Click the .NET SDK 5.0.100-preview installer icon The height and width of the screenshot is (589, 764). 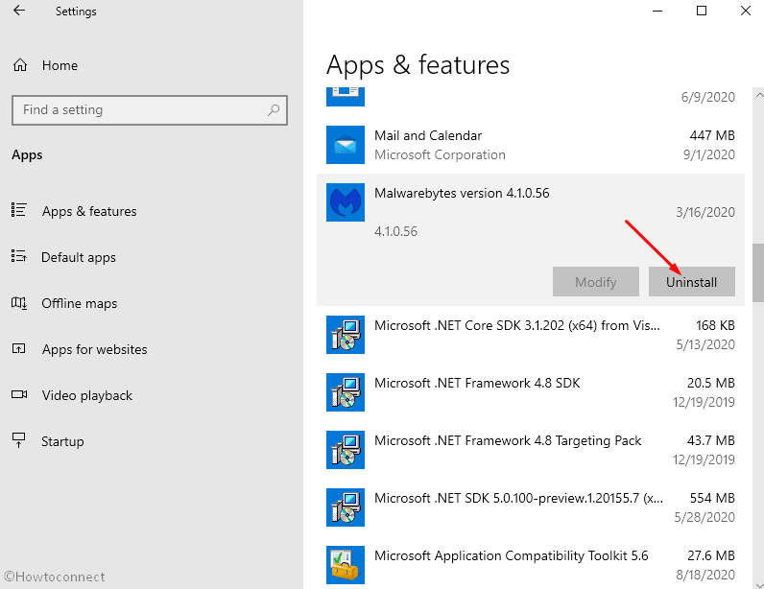point(346,507)
